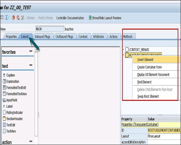Screen dimensions: 181x145
Task: Select the SectionHeader element icon
Action: [4, 119]
